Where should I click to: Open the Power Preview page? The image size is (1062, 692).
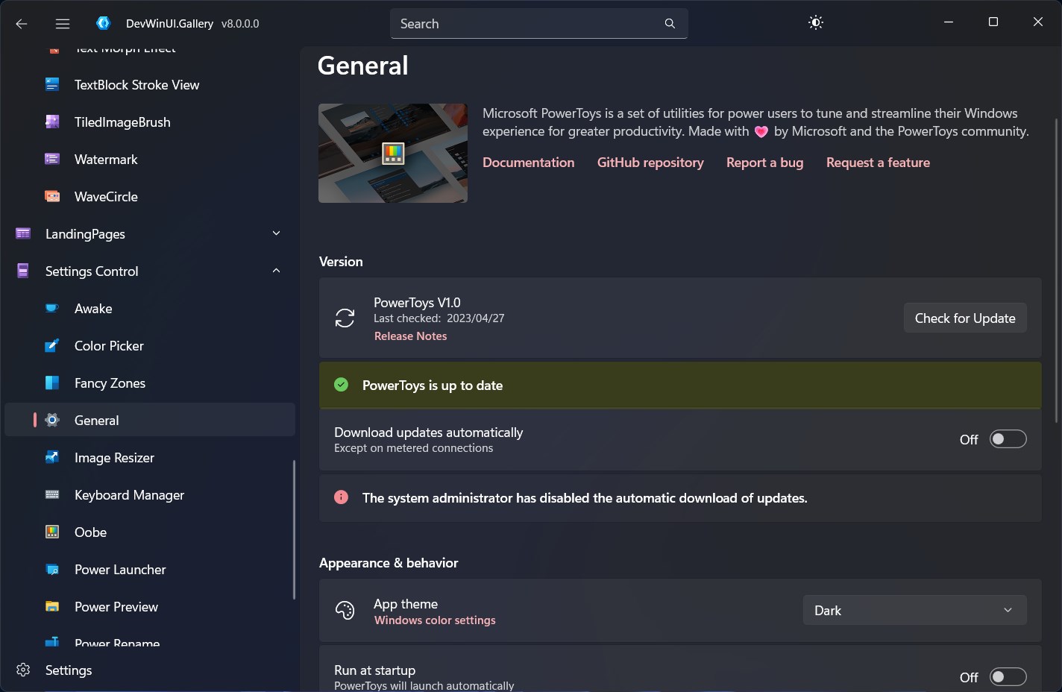click(x=150, y=607)
